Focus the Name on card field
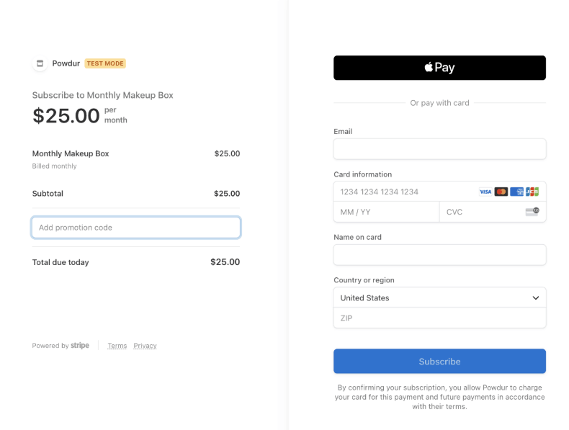Viewport: 569px width, 430px height. [439, 255]
